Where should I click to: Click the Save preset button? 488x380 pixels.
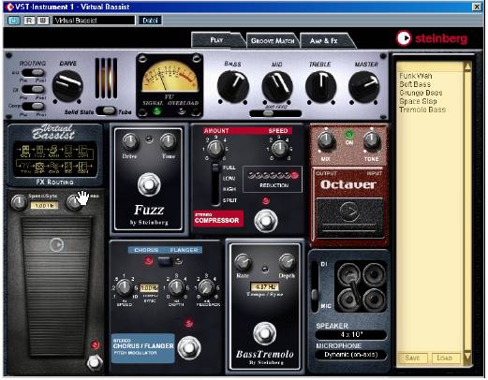[412, 358]
